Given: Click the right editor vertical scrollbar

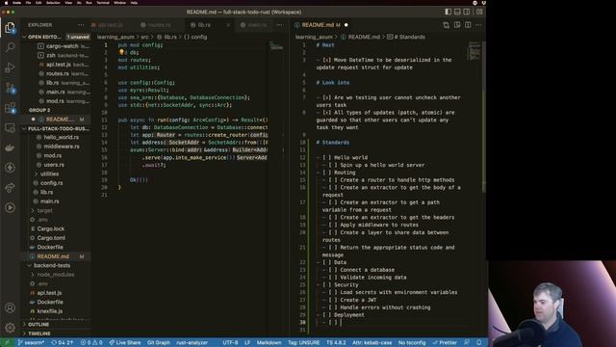Looking at the screenshot, I should (483, 118).
